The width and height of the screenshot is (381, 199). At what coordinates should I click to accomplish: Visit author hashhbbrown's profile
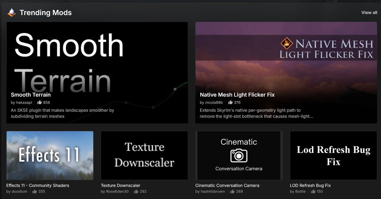[213, 192]
